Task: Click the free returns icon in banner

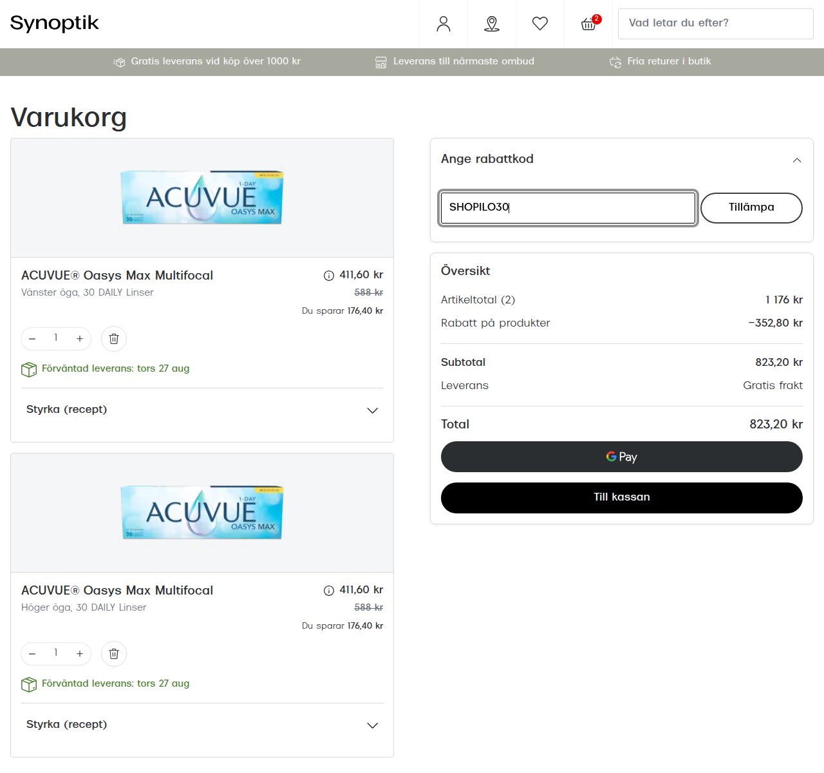Action: (x=615, y=62)
